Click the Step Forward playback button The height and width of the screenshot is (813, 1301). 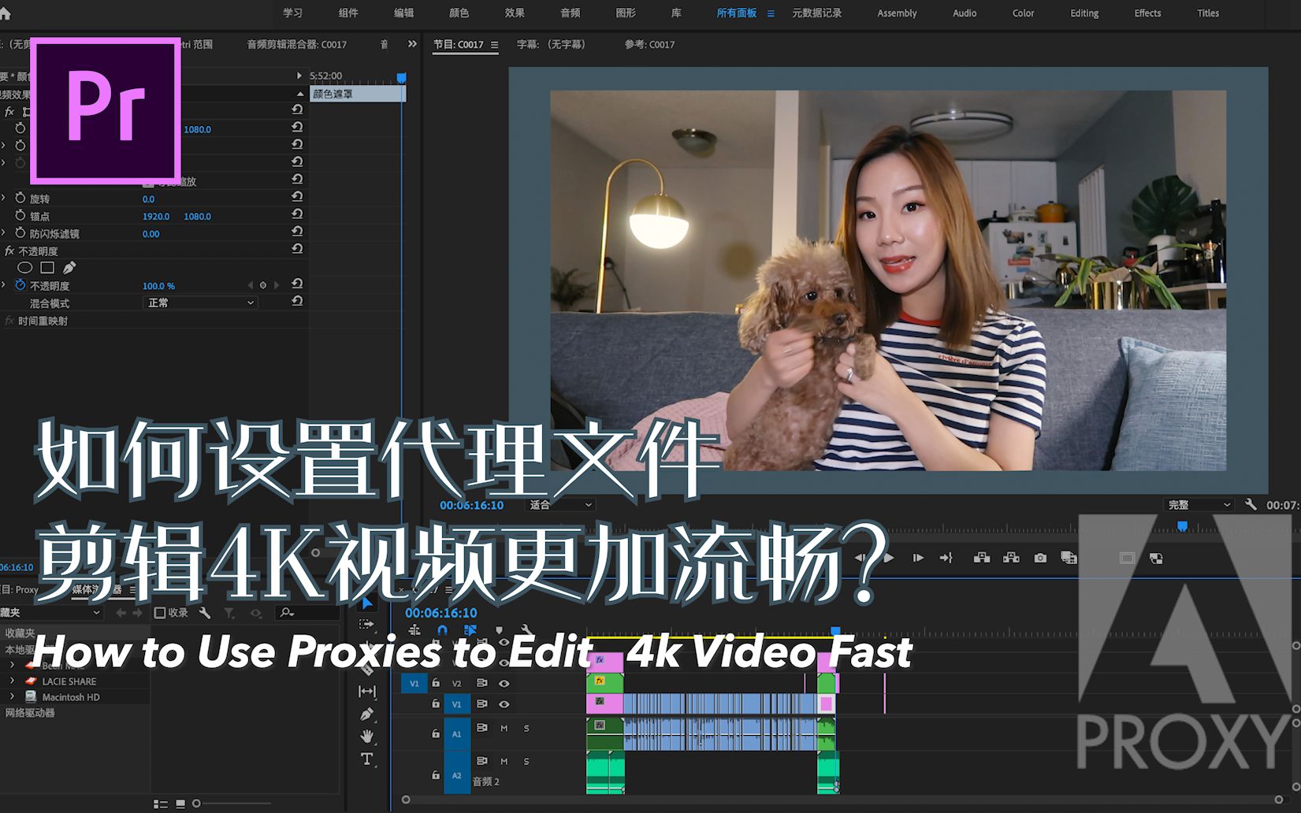(x=917, y=558)
